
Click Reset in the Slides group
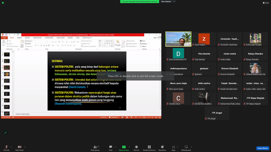tap(28, 43)
